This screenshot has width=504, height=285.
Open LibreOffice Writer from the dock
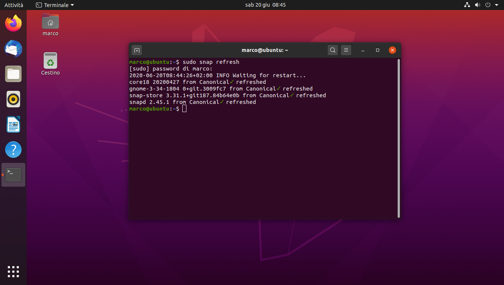[x=13, y=124]
